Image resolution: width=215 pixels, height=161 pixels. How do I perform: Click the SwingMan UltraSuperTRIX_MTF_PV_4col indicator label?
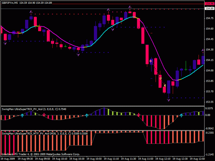[45, 134]
